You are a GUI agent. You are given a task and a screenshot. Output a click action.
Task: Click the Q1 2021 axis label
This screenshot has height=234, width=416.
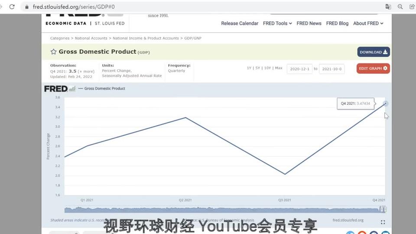[x=87, y=200]
